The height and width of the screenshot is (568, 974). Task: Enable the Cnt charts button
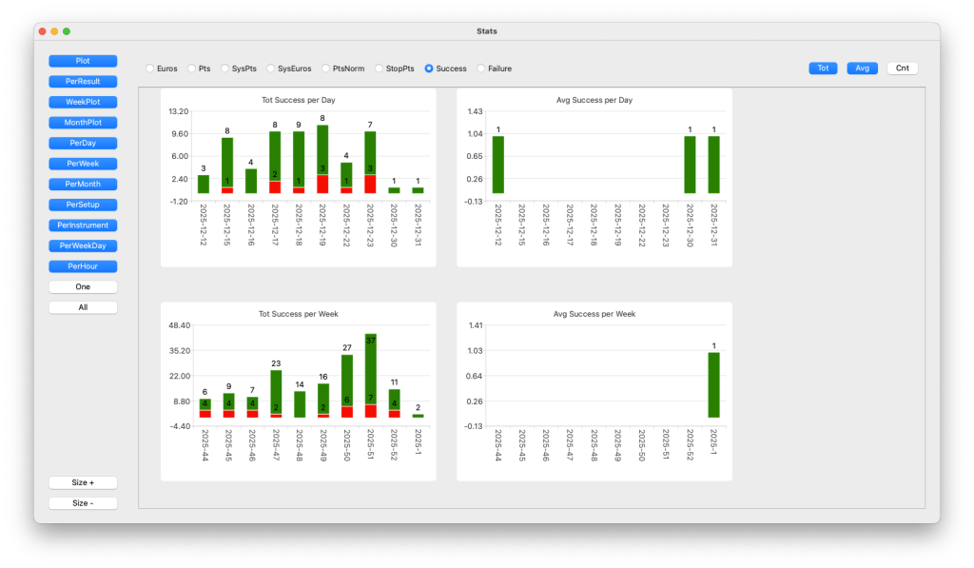pyautogui.click(x=902, y=69)
